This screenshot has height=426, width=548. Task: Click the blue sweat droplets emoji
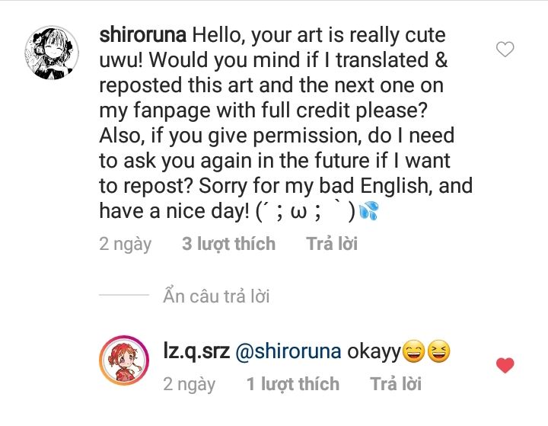(369, 212)
